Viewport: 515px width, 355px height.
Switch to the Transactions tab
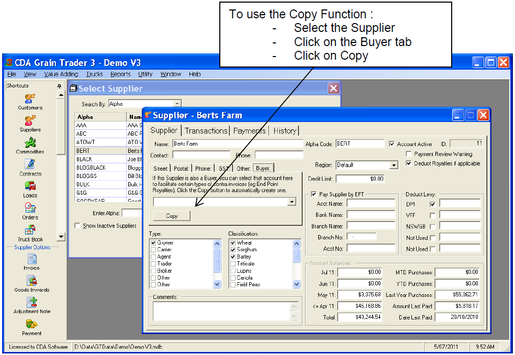point(206,131)
